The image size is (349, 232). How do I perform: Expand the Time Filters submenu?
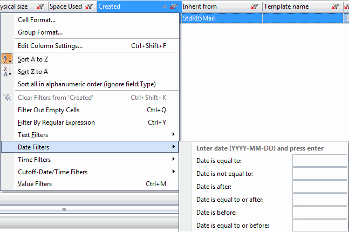pyautogui.click(x=90, y=159)
